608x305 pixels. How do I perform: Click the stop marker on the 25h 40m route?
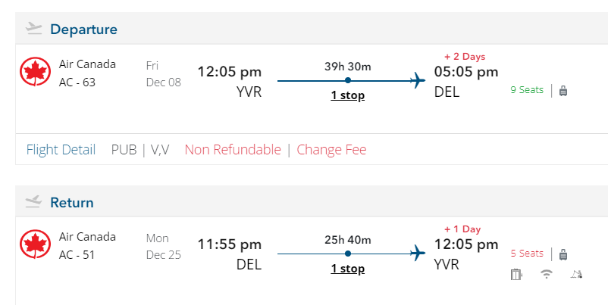coord(348,253)
